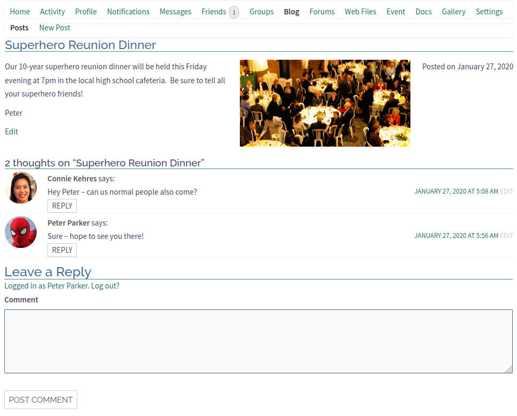Click Connie Kehres's avatar photo
This screenshot has width=517, height=416.
(x=21, y=188)
